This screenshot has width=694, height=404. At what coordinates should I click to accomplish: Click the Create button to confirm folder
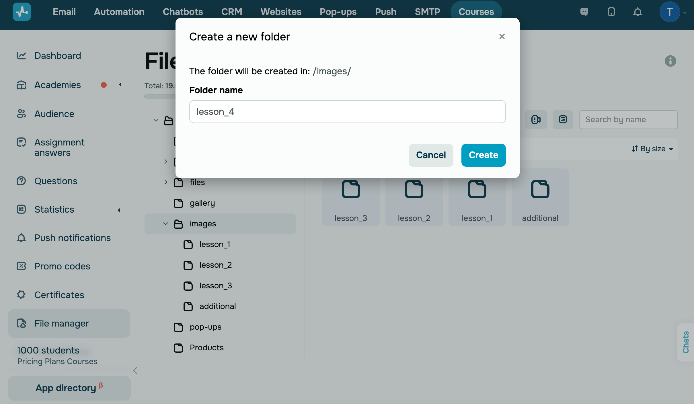(483, 155)
